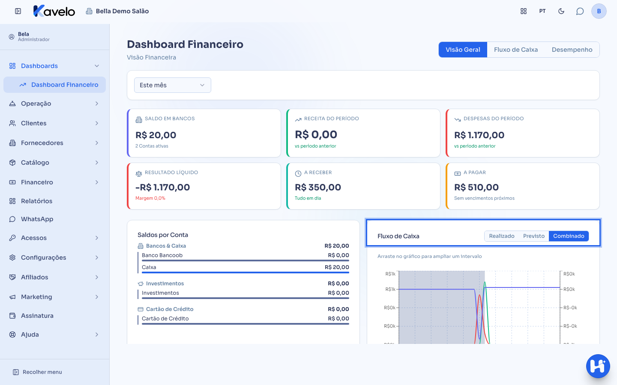
Task: Open the Este mês period dropdown
Action: point(173,85)
